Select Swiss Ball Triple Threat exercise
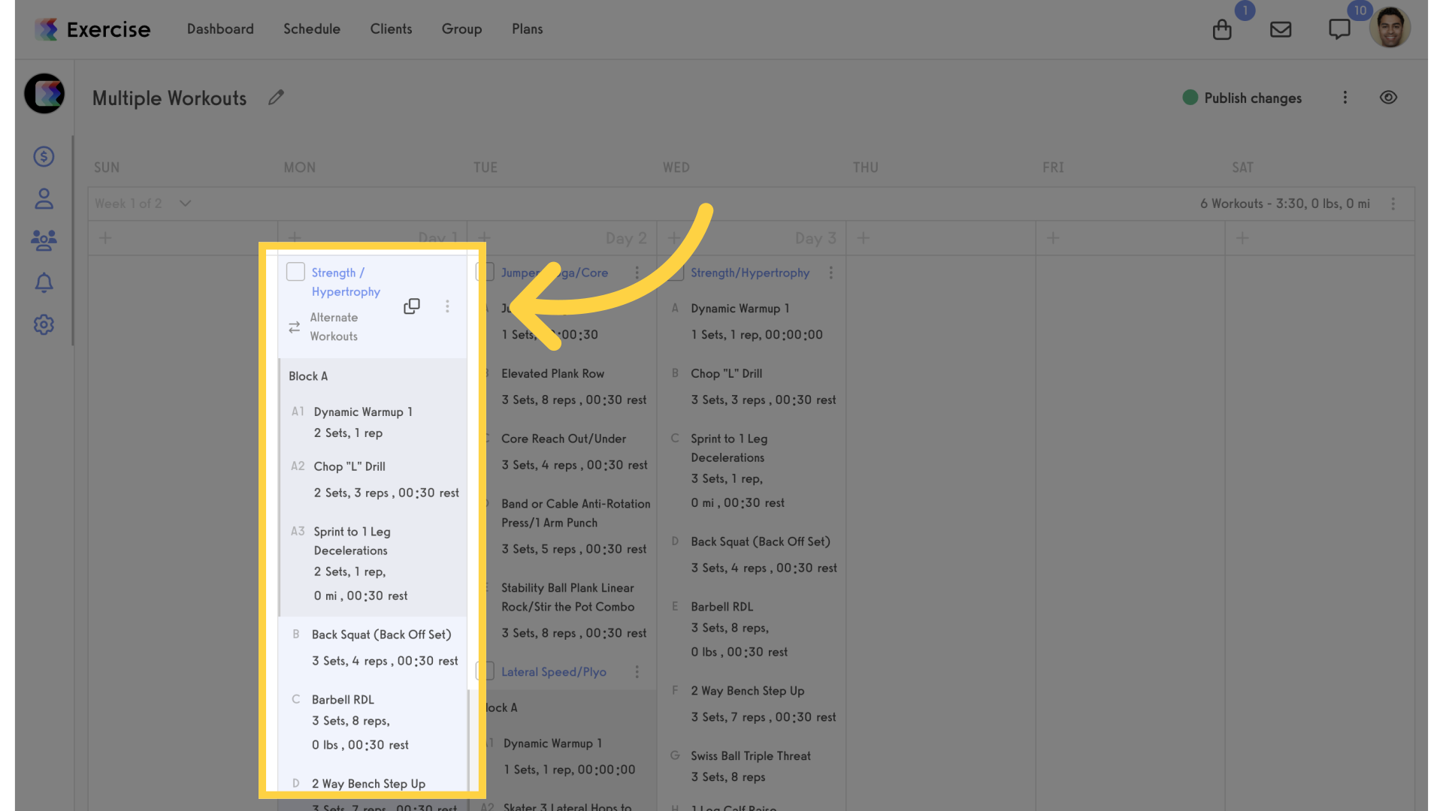 tap(751, 756)
